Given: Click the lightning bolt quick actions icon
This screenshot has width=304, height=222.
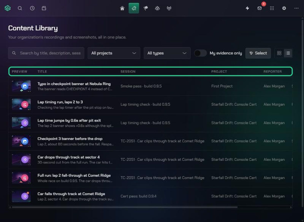Looking at the screenshot, I should (248, 8).
